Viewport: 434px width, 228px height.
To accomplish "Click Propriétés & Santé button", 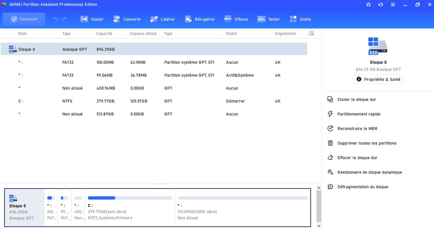I will [378, 79].
